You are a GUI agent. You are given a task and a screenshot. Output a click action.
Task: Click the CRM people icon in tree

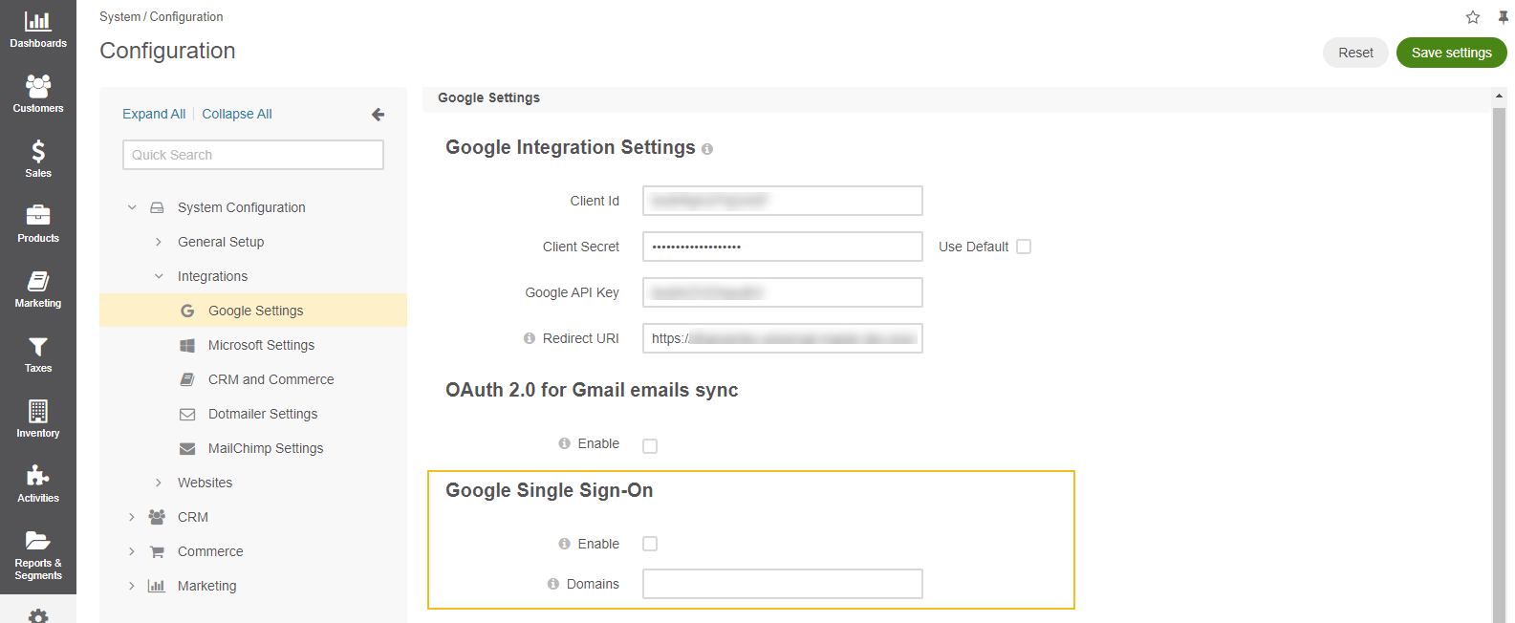[157, 517]
